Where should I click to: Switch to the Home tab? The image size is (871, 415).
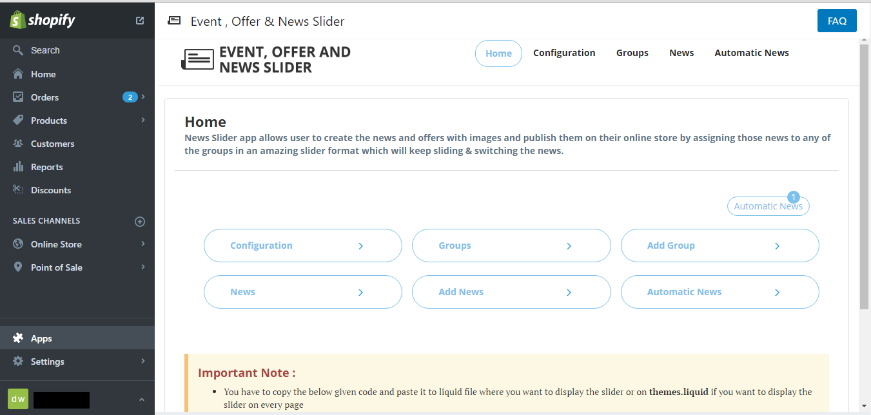[x=498, y=53]
